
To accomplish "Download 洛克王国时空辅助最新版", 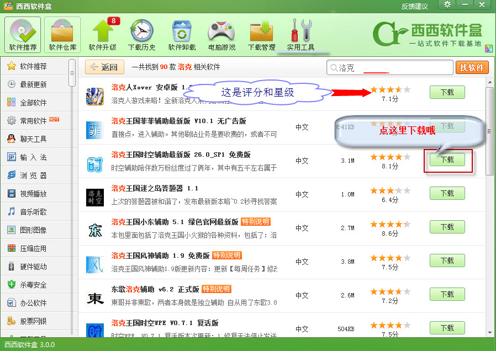I will (447, 159).
